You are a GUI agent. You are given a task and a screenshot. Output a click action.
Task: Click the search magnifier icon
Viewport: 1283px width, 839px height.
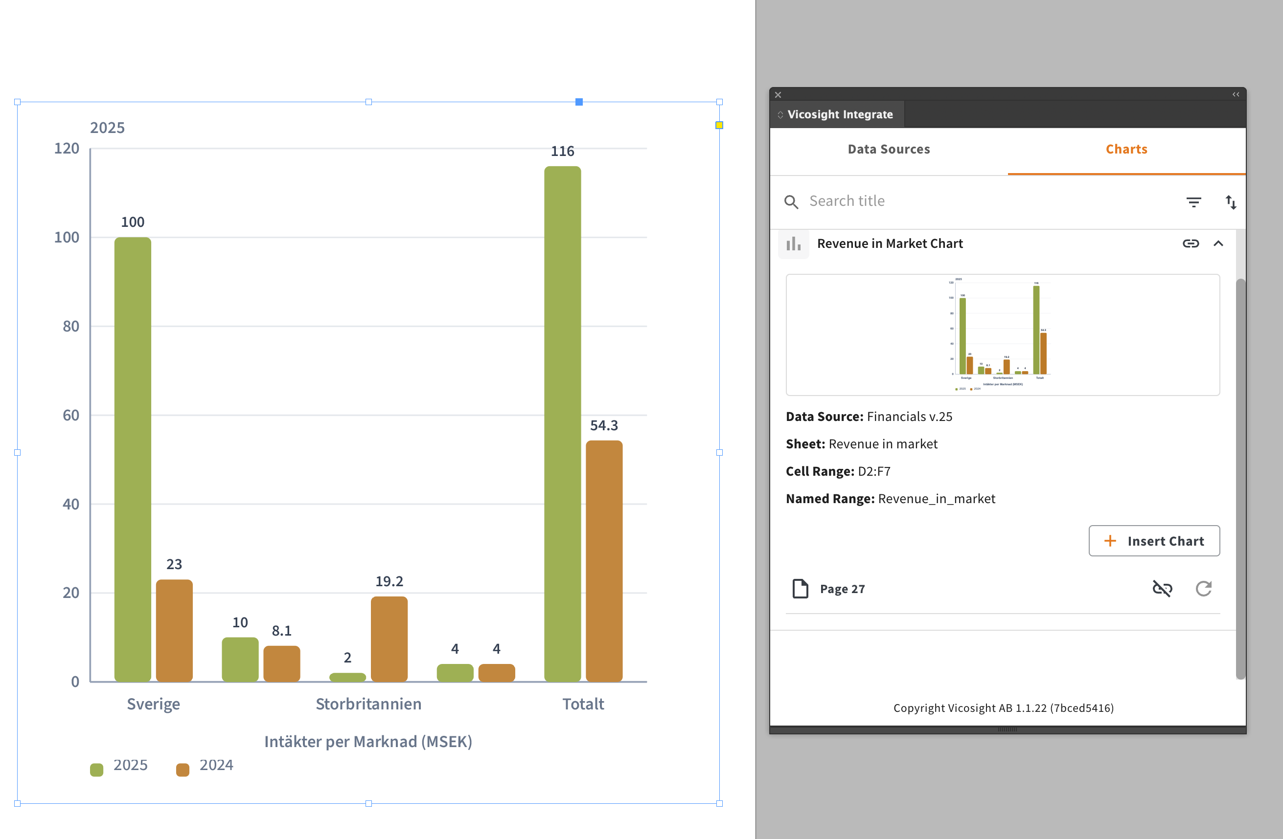[x=791, y=202]
